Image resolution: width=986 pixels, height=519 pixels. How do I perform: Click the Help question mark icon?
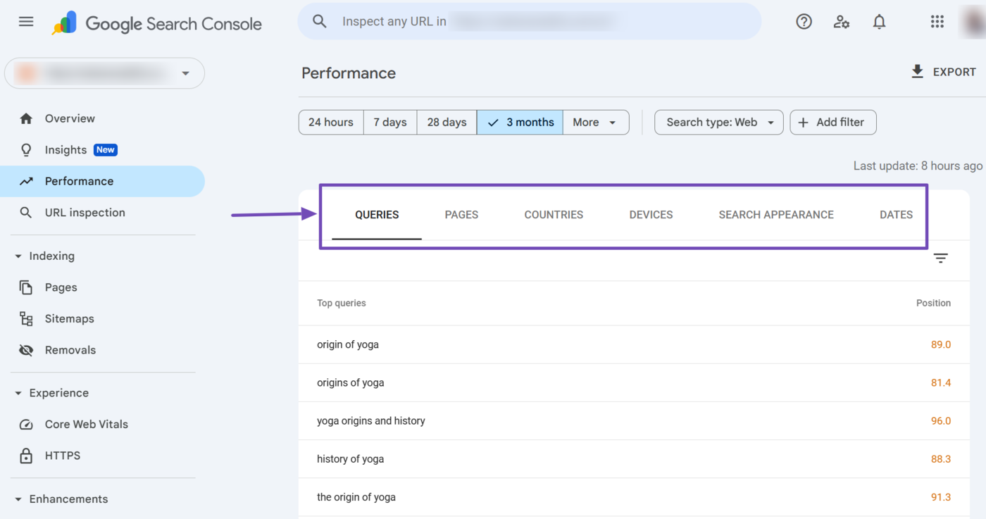[804, 22]
